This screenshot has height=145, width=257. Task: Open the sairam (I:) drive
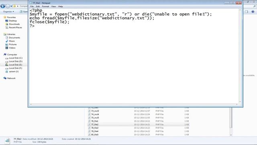(x=14, y=72)
